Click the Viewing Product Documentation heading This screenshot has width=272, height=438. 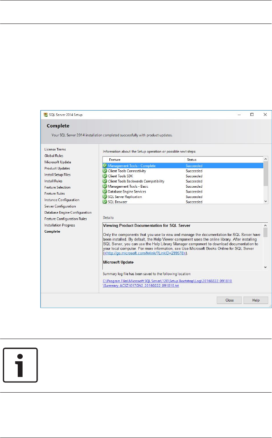click(x=147, y=226)
